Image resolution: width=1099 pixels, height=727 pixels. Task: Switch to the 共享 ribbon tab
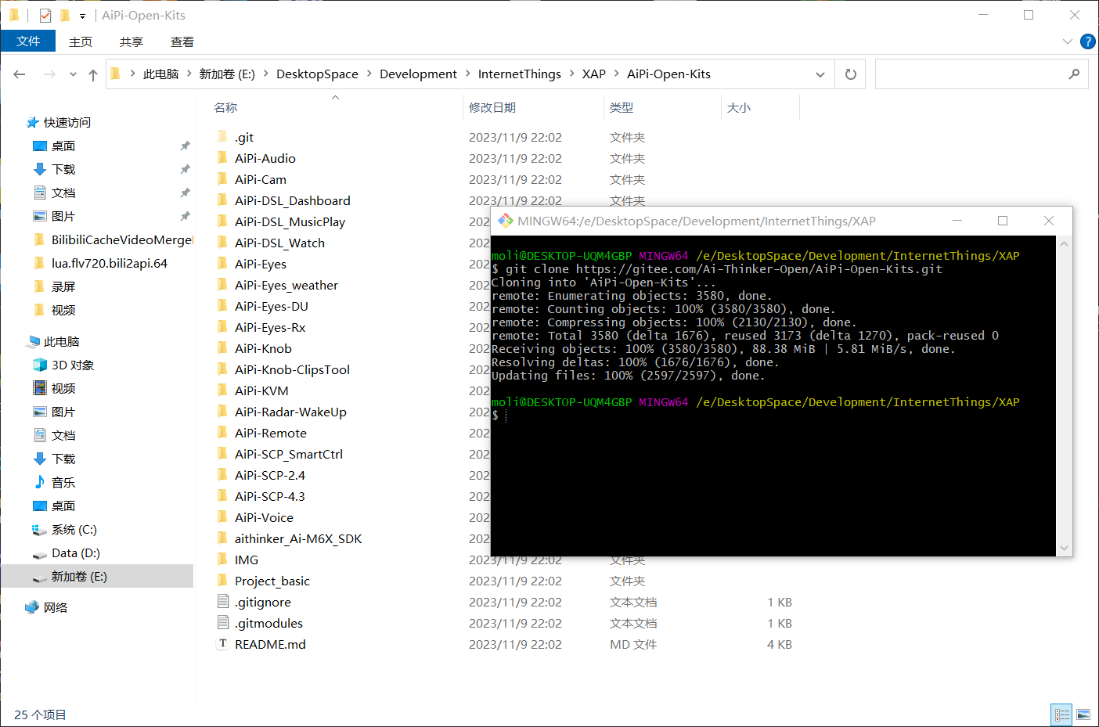pyautogui.click(x=132, y=41)
